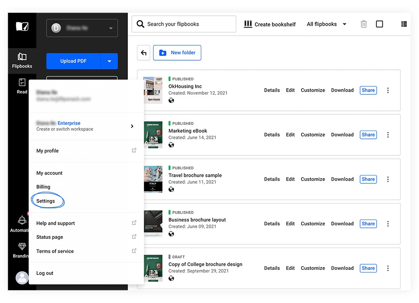Select Settings from the account menu

[x=46, y=201]
